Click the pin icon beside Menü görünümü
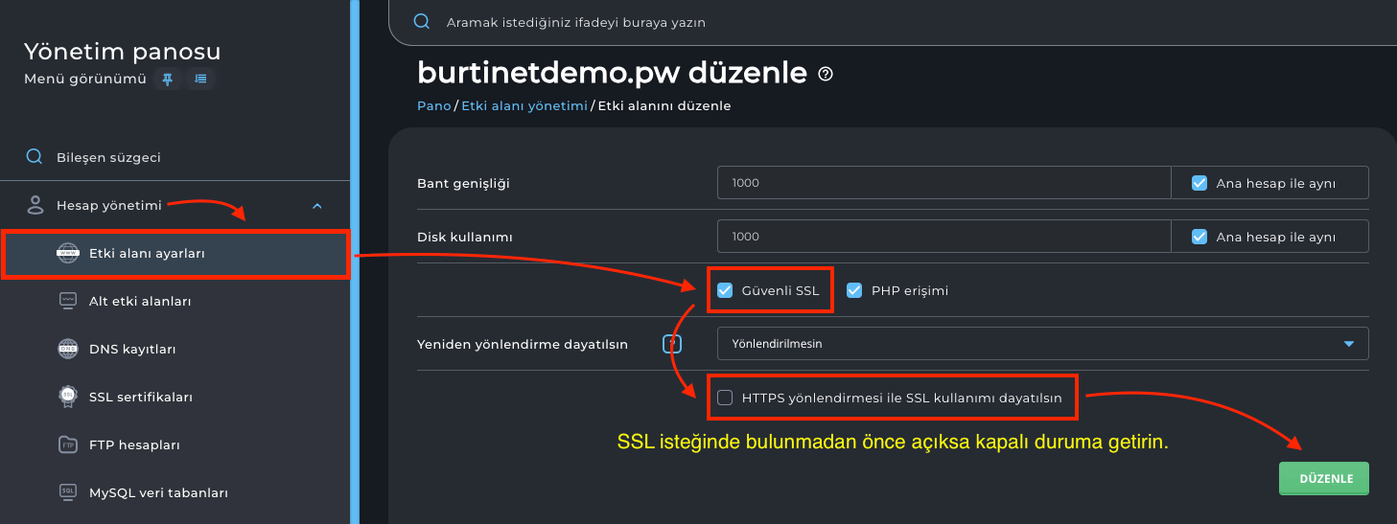The width and height of the screenshot is (1397, 524). coord(168,80)
